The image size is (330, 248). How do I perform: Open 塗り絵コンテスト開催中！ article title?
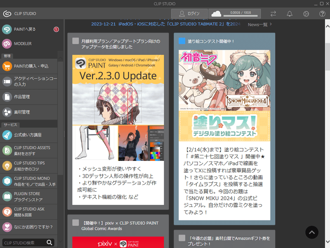[x=211, y=41]
